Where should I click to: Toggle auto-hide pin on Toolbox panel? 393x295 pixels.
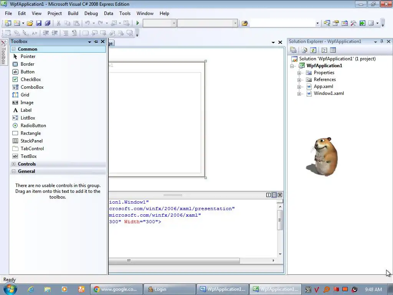(x=96, y=41)
